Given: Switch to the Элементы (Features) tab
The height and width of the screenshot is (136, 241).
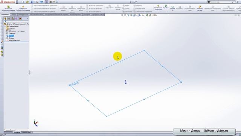Looking at the screenshot, I should [x=5, y=15].
